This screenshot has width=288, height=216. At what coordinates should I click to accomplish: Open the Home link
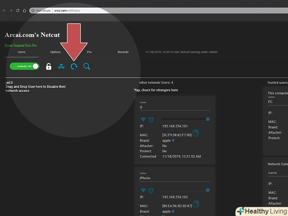[x=9, y=45]
